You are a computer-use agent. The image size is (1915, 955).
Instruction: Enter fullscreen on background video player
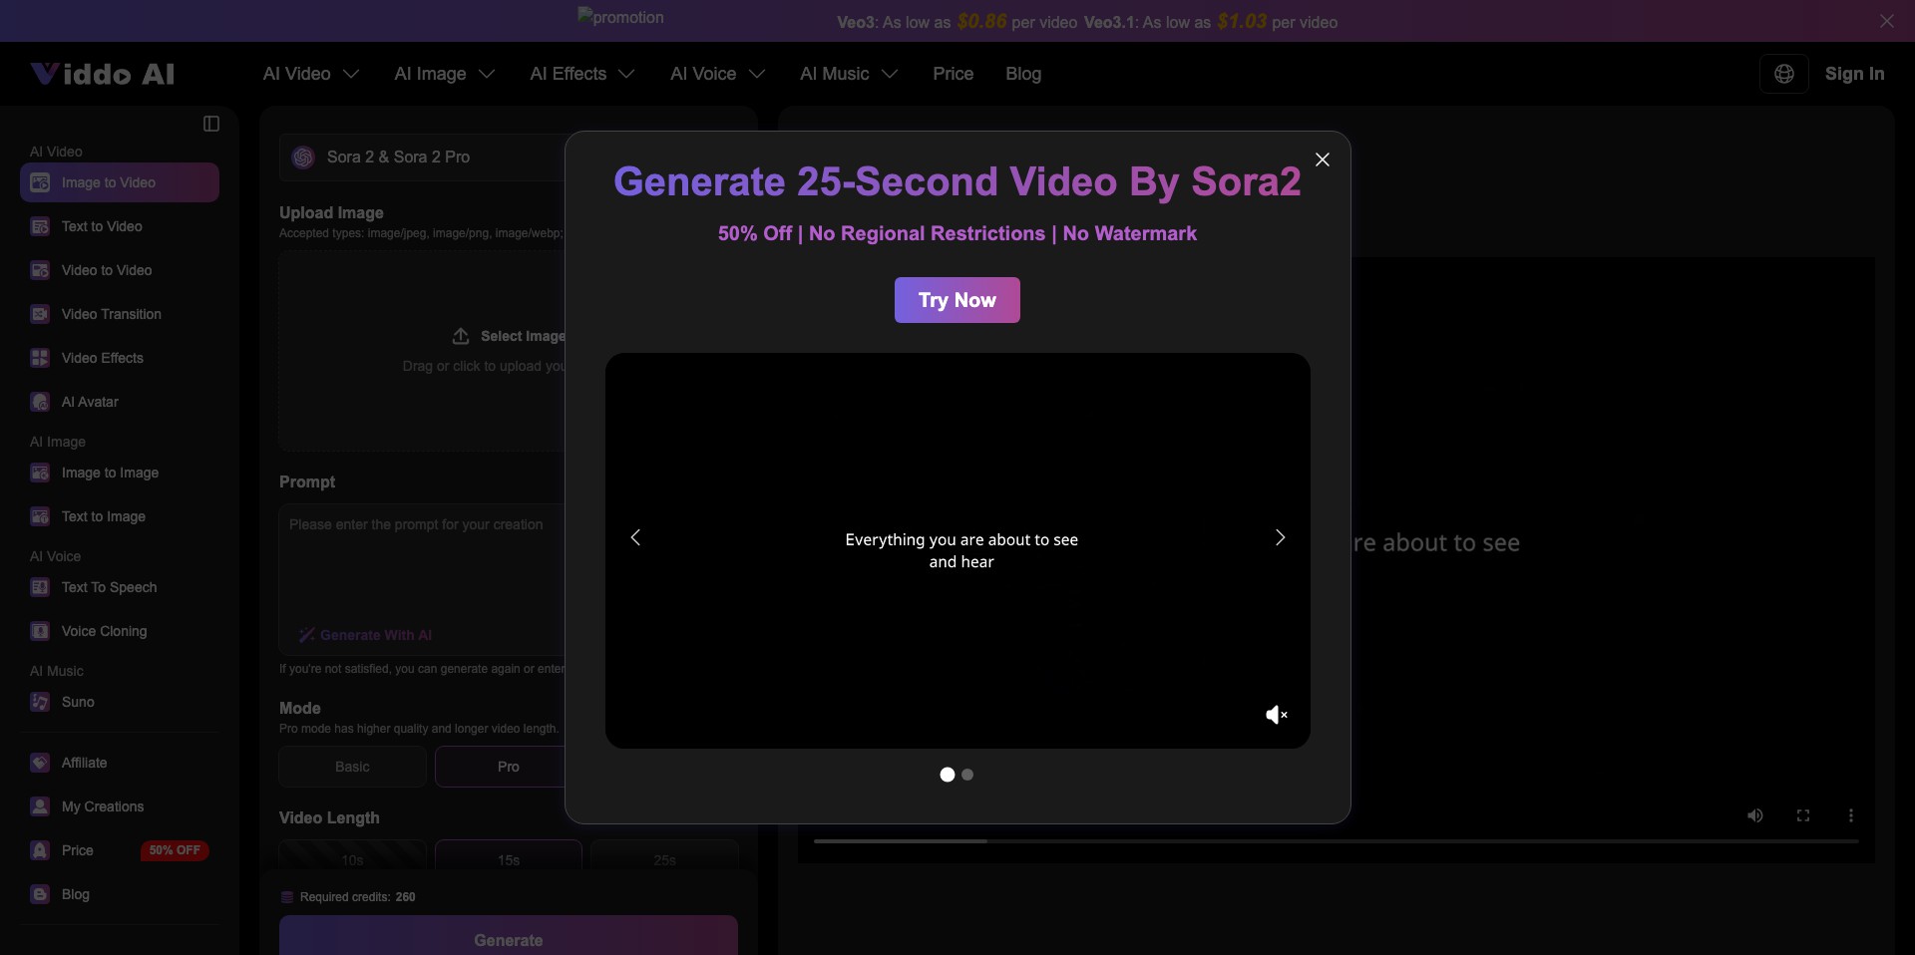pyautogui.click(x=1803, y=815)
